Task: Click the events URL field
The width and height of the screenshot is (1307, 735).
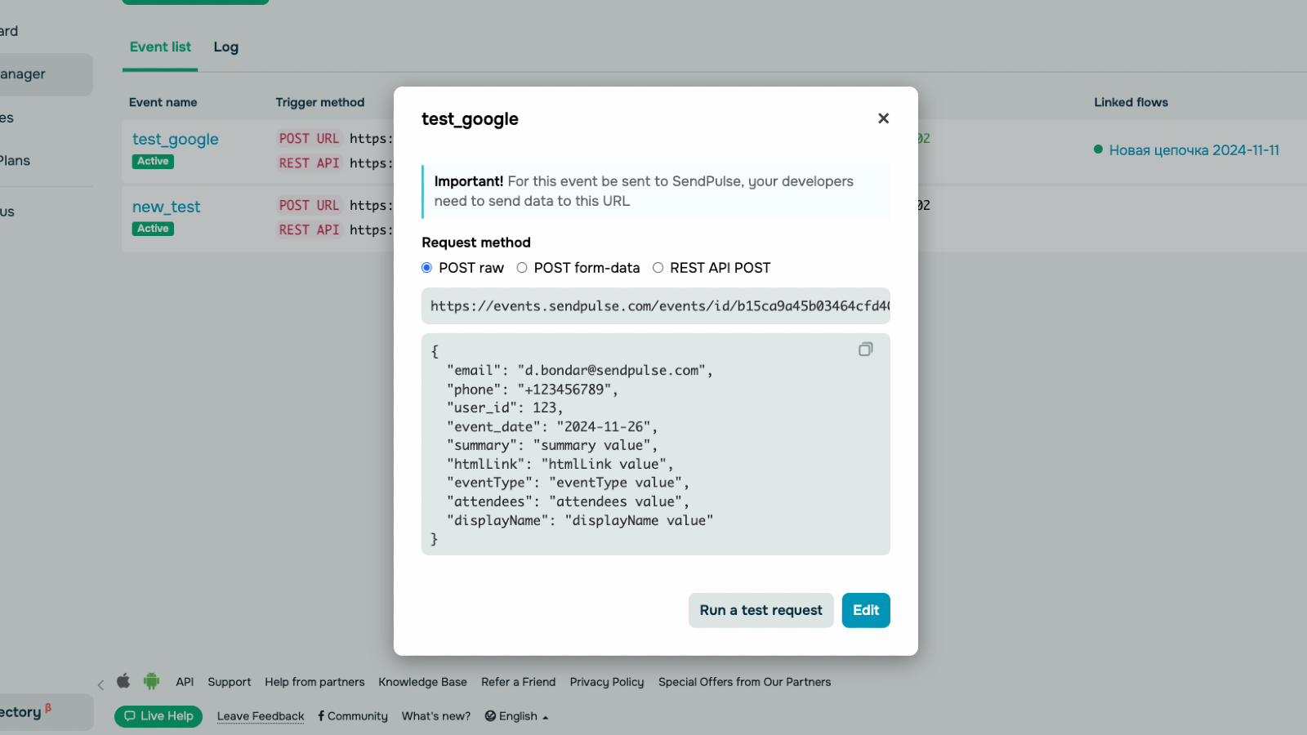Action: pyautogui.click(x=655, y=306)
